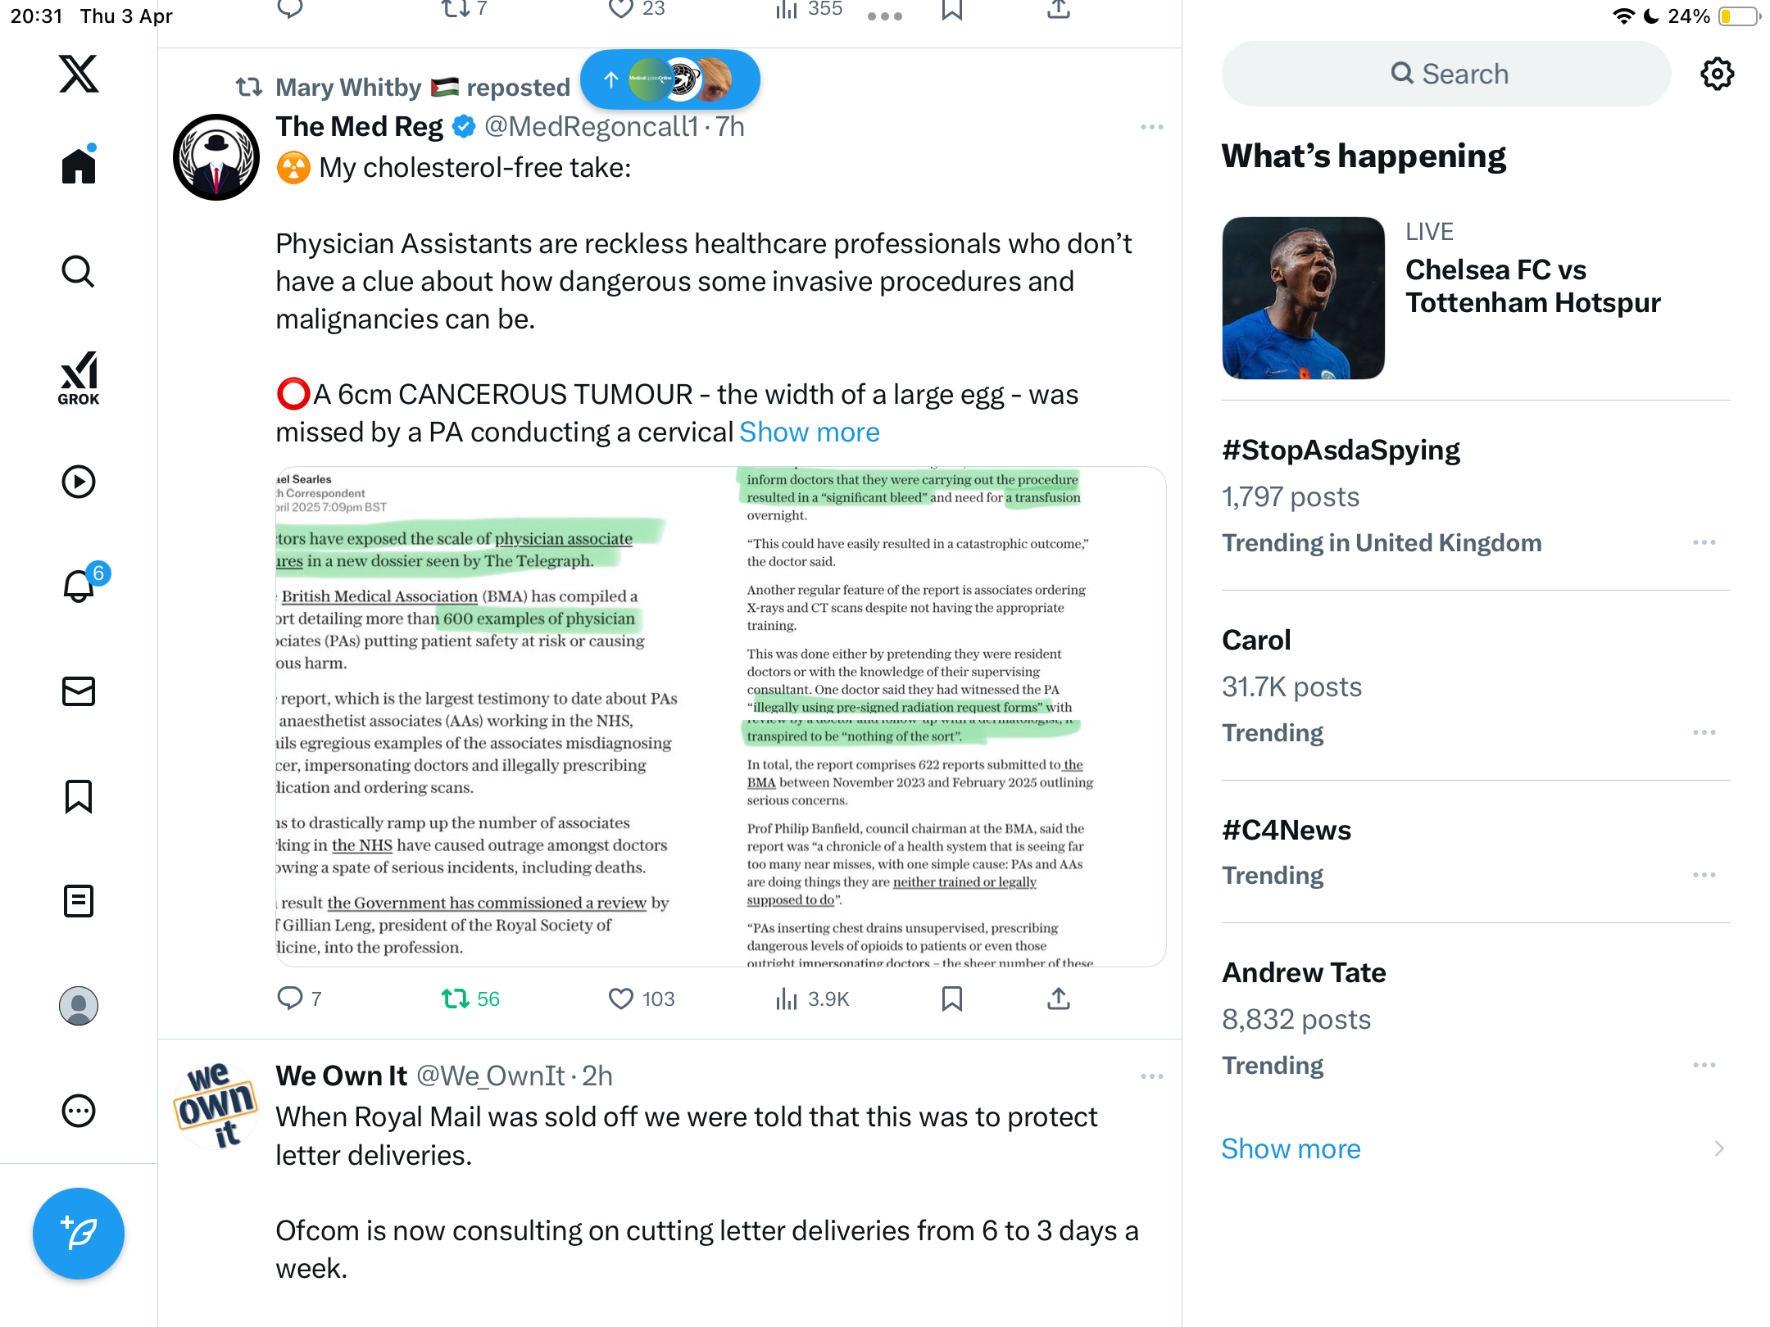This screenshot has height=1327, width=1770.
Task: Open the video play circle icon
Action: coord(79,482)
